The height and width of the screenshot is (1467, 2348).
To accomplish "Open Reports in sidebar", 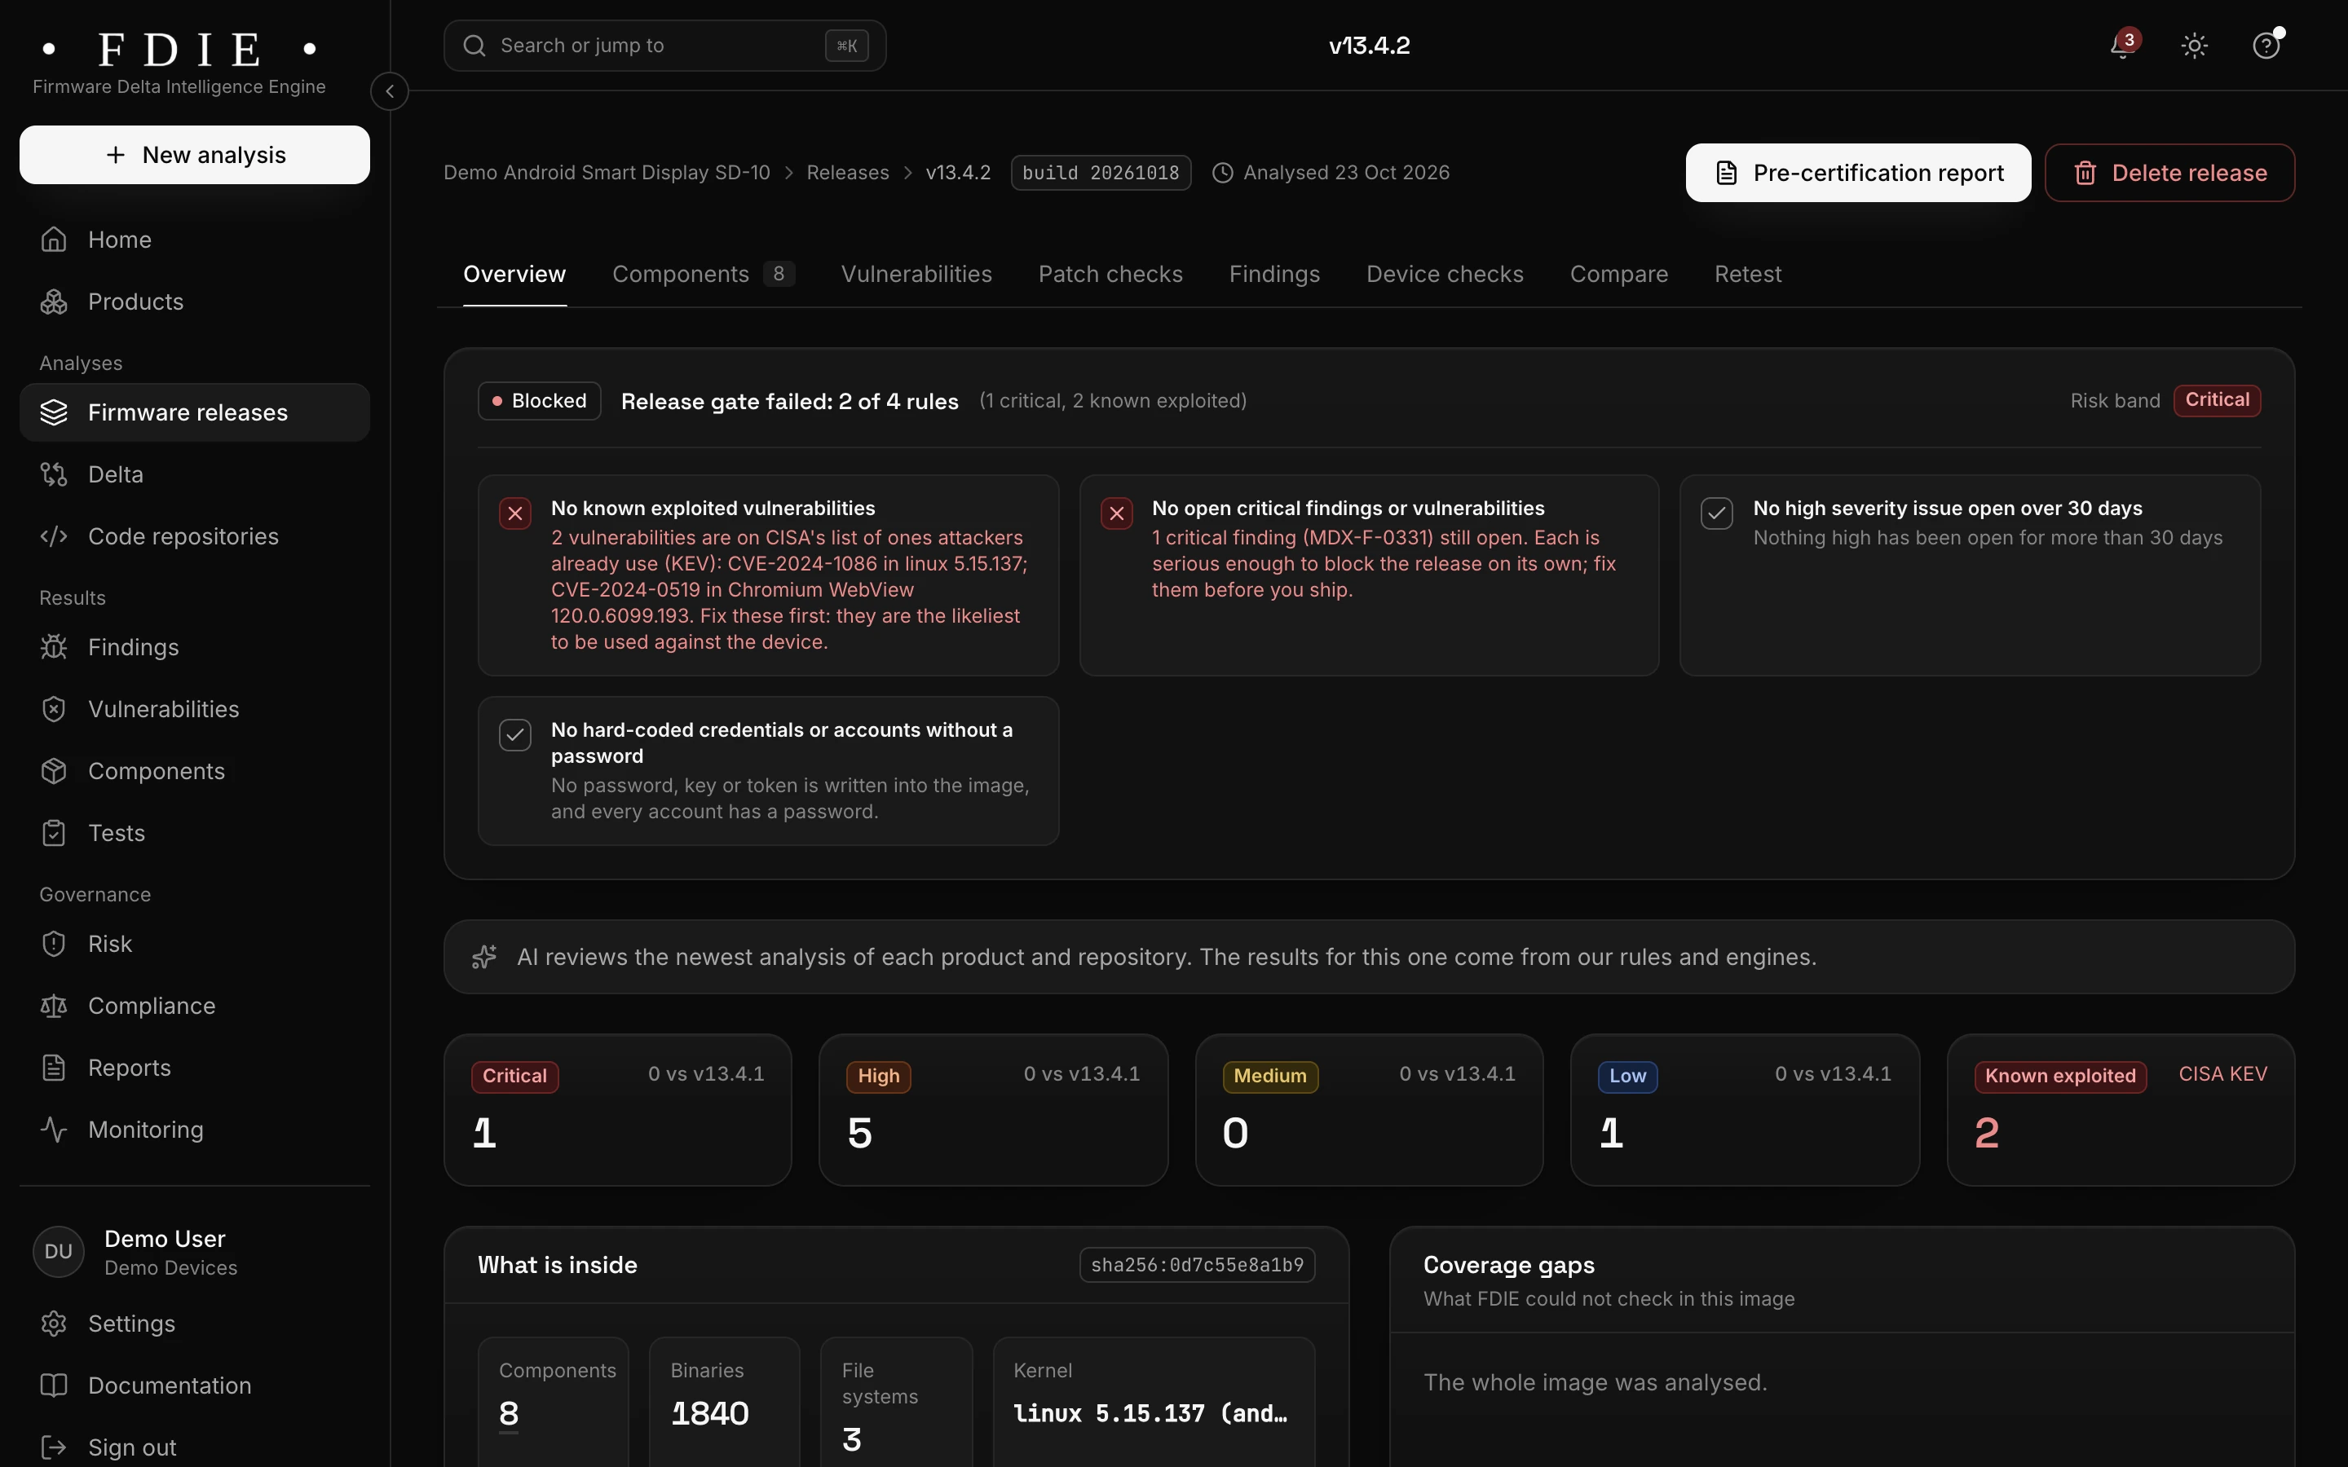I will click(x=195, y=1068).
